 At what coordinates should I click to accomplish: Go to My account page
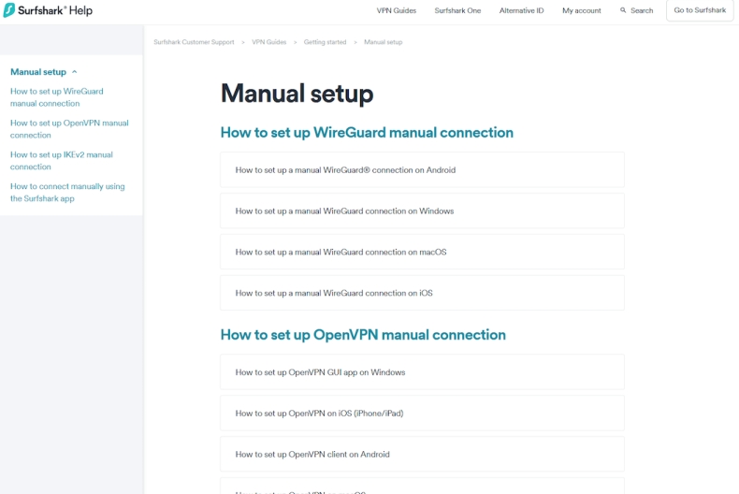(x=581, y=10)
